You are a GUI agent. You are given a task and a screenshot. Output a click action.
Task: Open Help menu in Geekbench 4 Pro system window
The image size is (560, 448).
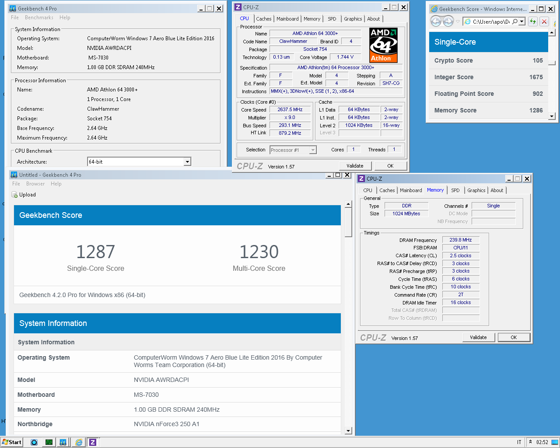coord(65,17)
